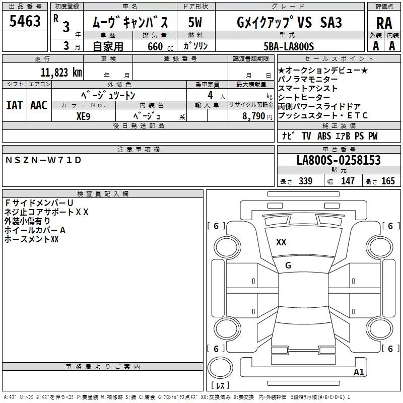This screenshot has height=403, width=403.
Task: Click the 検査員記入欄 header
Action: click(x=103, y=194)
